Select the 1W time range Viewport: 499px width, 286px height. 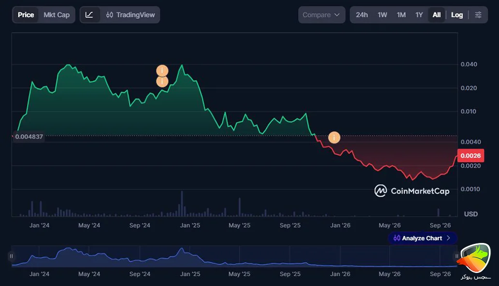coord(382,15)
